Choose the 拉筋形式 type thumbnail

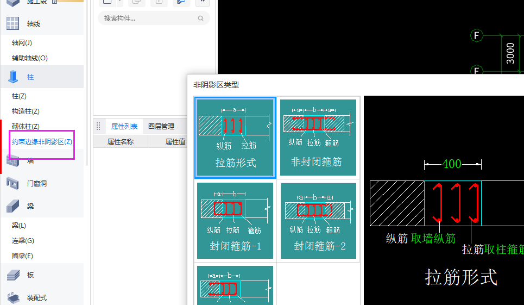point(235,138)
